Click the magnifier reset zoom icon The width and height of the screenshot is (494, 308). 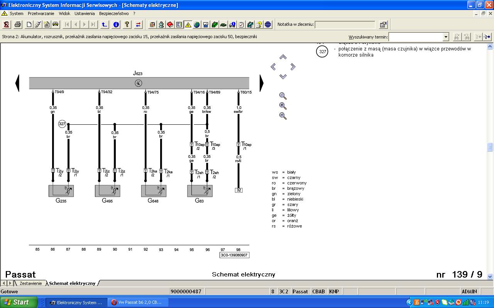coord(283,96)
